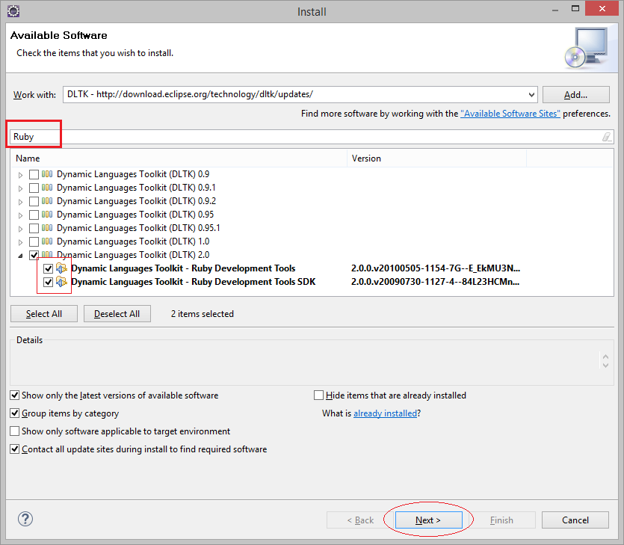Select the Dynamic Languages Toolkit (DLTK) 0.95.1 row

138,228
